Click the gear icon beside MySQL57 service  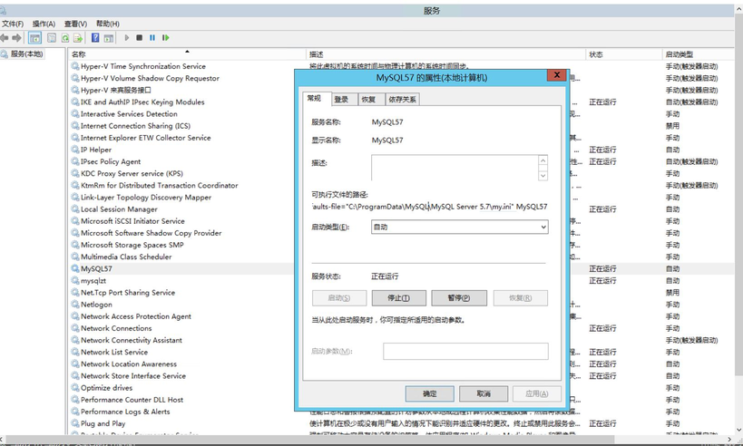click(75, 268)
